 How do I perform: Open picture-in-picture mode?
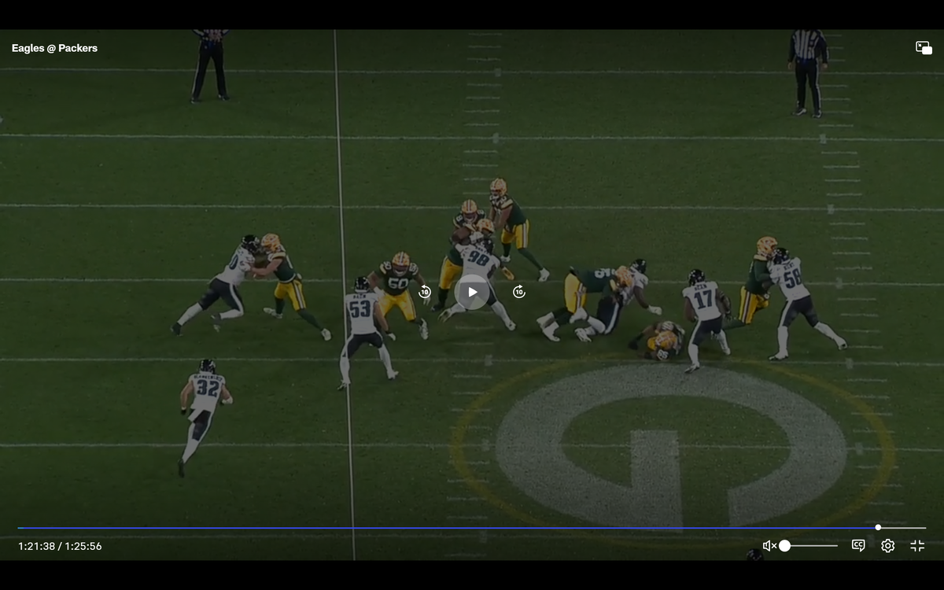[924, 48]
